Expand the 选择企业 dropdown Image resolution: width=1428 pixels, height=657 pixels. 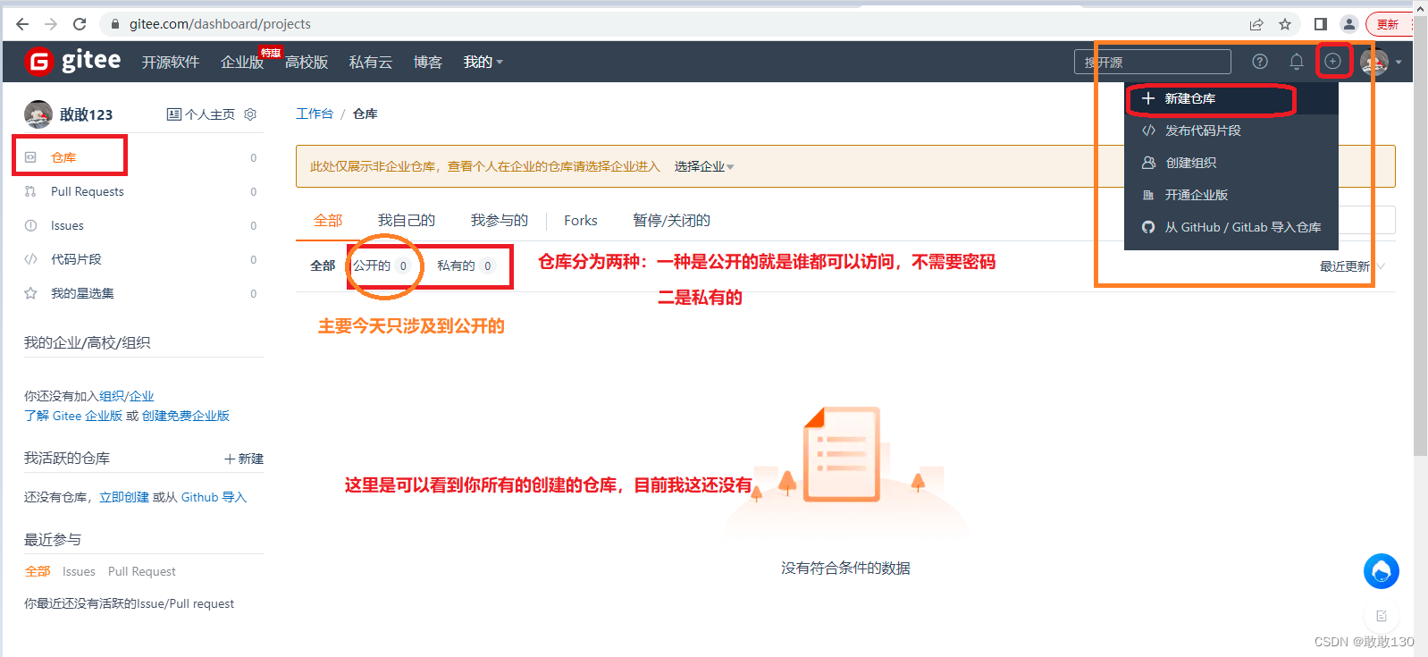click(x=704, y=166)
